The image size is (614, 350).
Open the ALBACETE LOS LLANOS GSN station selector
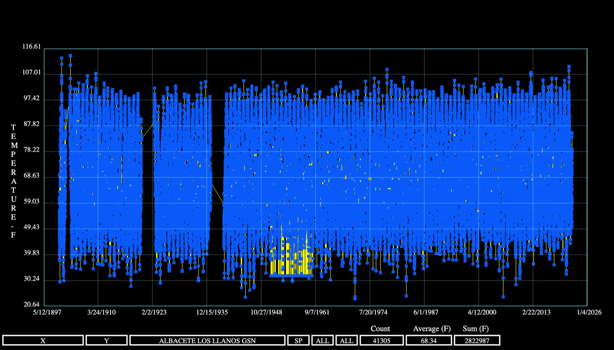point(207,340)
